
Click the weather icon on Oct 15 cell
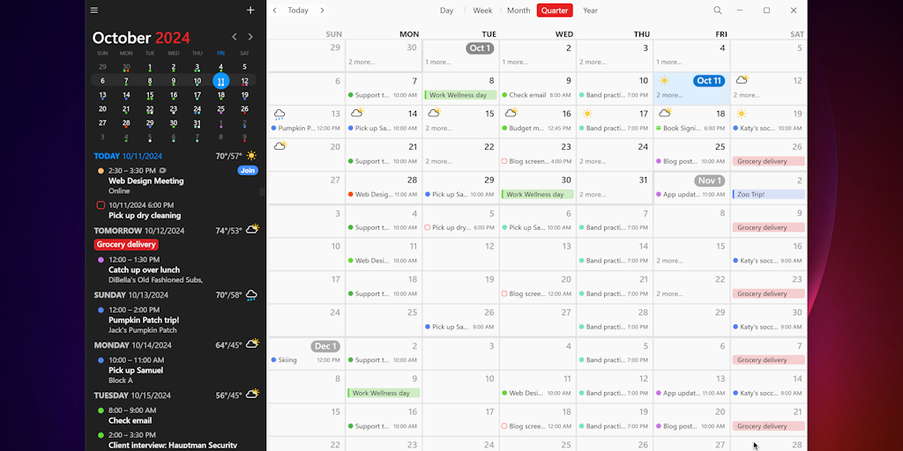(x=434, y=113)
